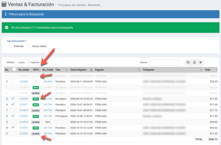Expand the Filtros para la Búsqueda panel
The height and width of the screenshot is (145, 221).
[110, 14]
